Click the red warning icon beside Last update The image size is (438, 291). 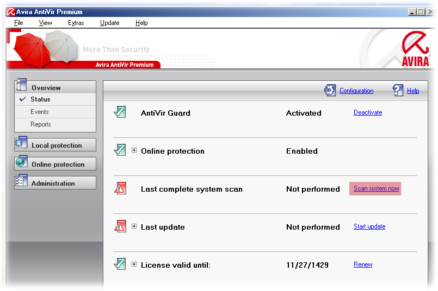point(120,226)
